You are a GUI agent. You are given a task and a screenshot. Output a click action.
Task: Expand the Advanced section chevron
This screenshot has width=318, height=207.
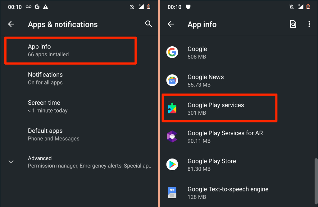11,162
